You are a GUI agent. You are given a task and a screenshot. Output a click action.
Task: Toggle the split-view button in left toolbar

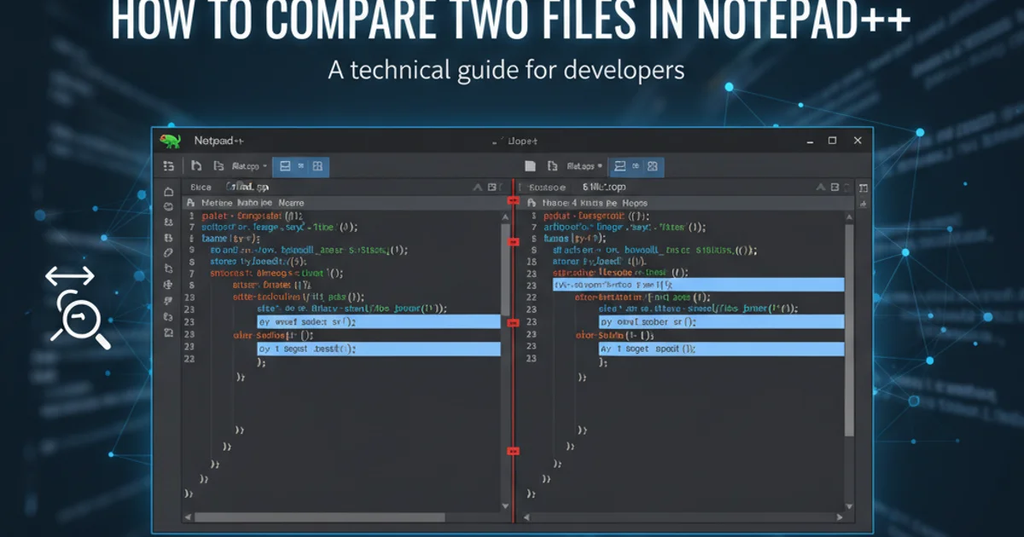pos(286,166)
